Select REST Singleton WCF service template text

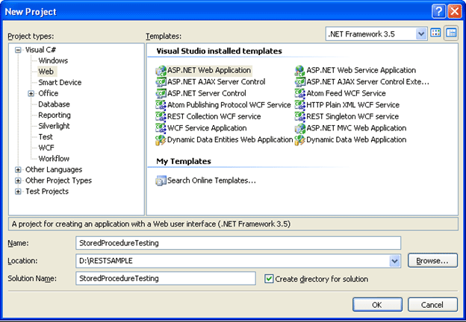tap(352, 116)
